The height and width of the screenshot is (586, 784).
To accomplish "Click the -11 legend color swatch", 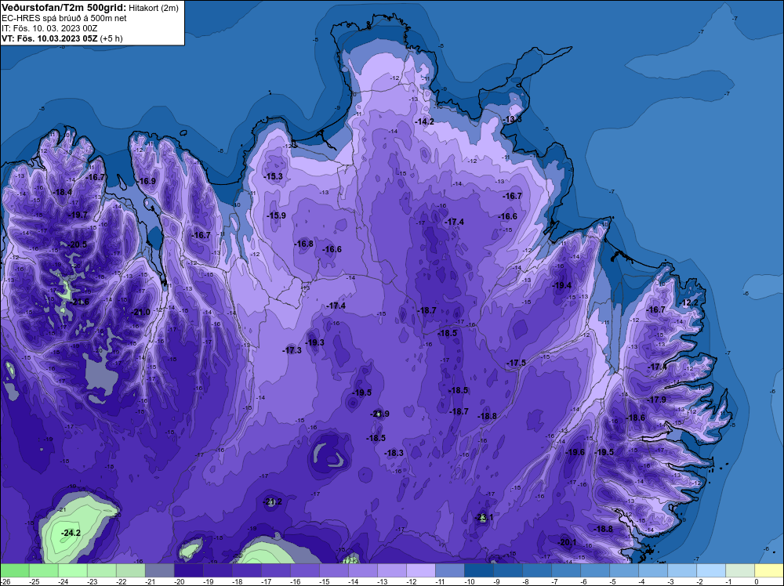I will point(450,570).
